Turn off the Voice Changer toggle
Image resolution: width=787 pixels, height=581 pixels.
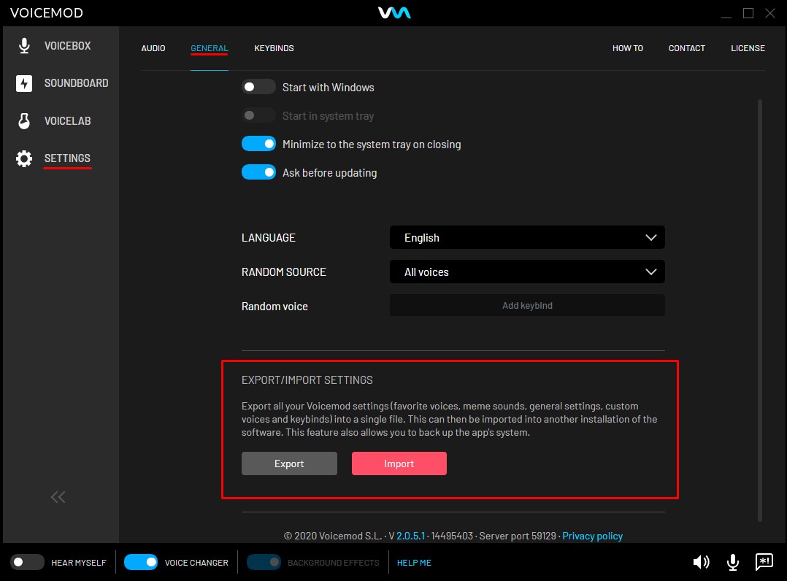(x=140, y=562)
